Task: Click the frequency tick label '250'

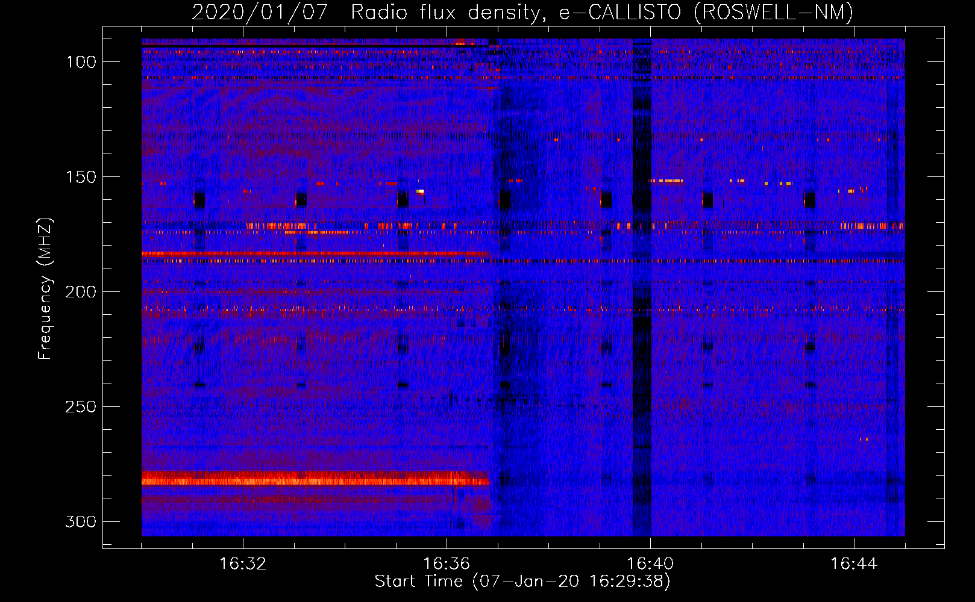Action: click(81, 407)
